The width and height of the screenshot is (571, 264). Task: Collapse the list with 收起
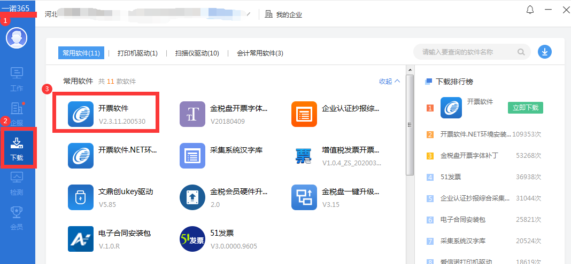tap(389, 81)
